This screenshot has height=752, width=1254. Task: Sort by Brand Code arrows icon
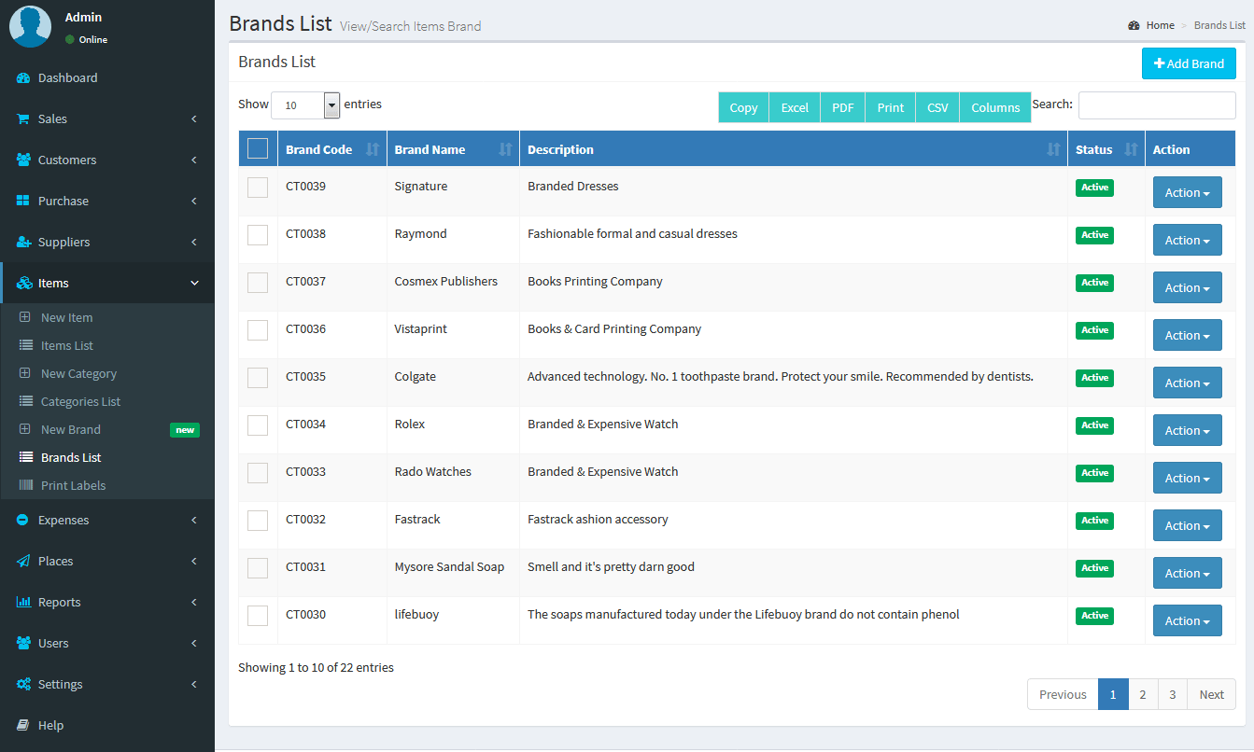click(373, 150)
